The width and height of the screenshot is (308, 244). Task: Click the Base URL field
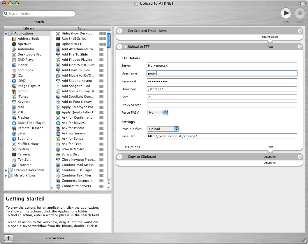pos(222,136)
